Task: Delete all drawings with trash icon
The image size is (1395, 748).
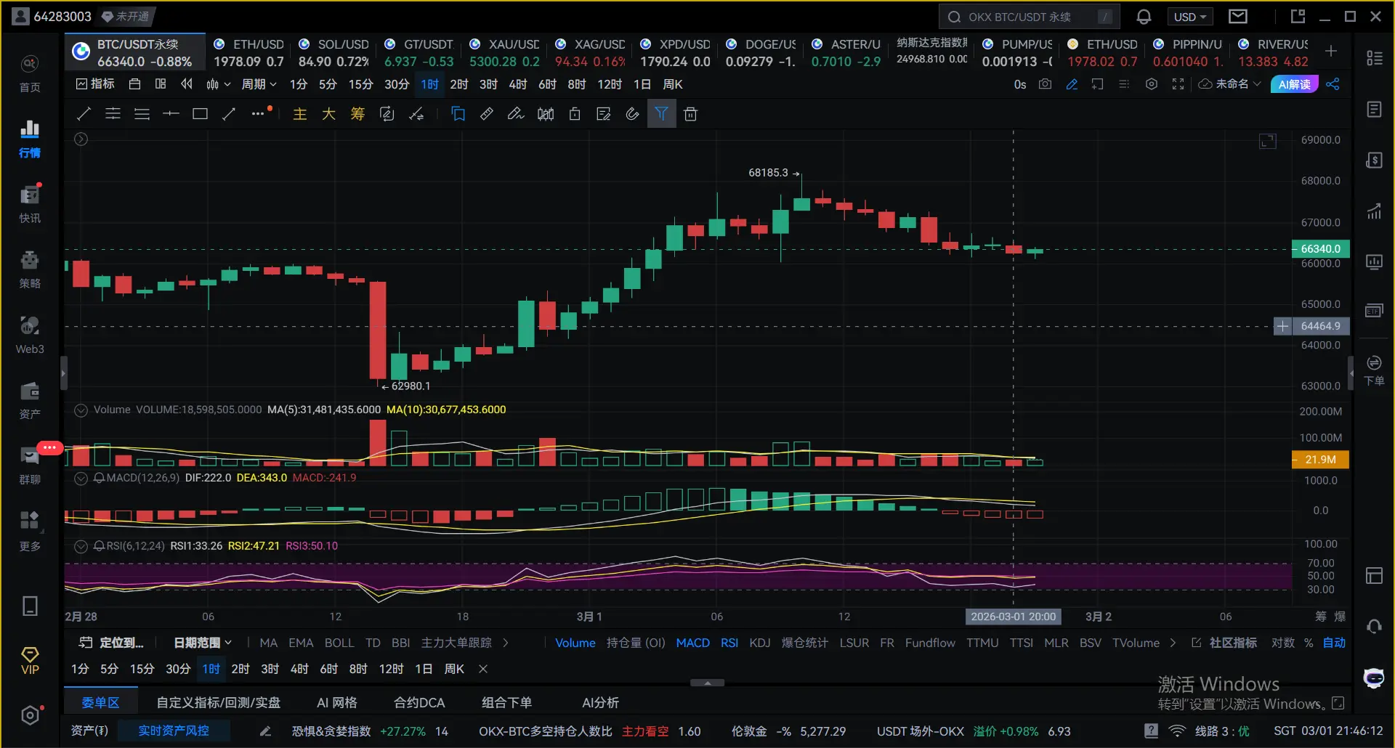Action: tap(691, 114)
